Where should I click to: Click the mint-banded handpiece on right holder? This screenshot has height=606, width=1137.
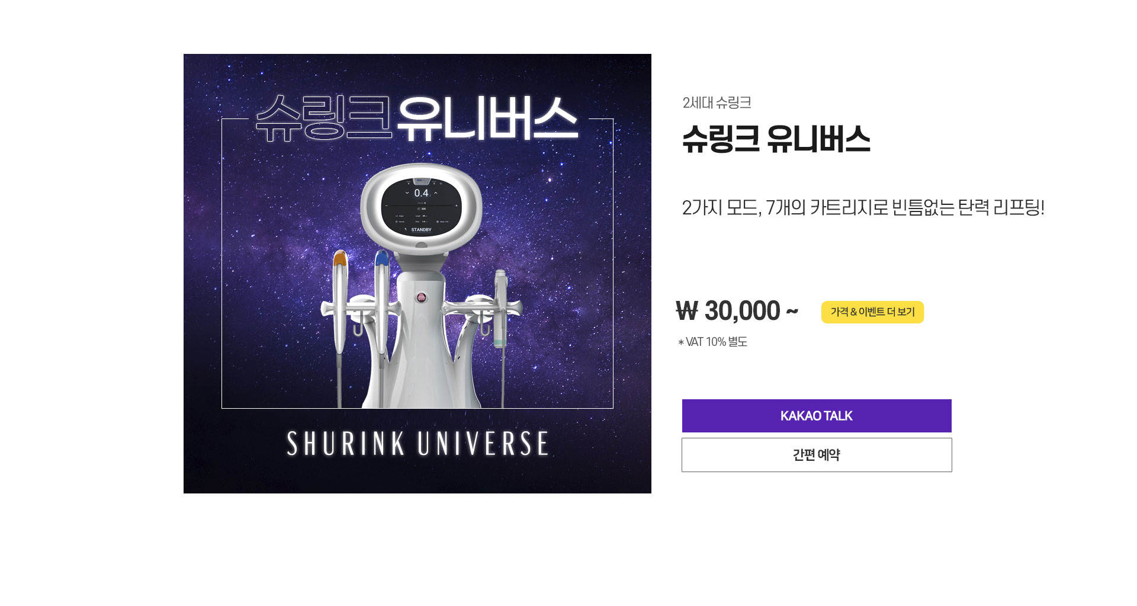pos(500,308)
